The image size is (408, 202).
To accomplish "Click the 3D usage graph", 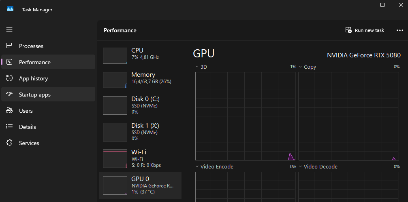I will coord(246,116).
